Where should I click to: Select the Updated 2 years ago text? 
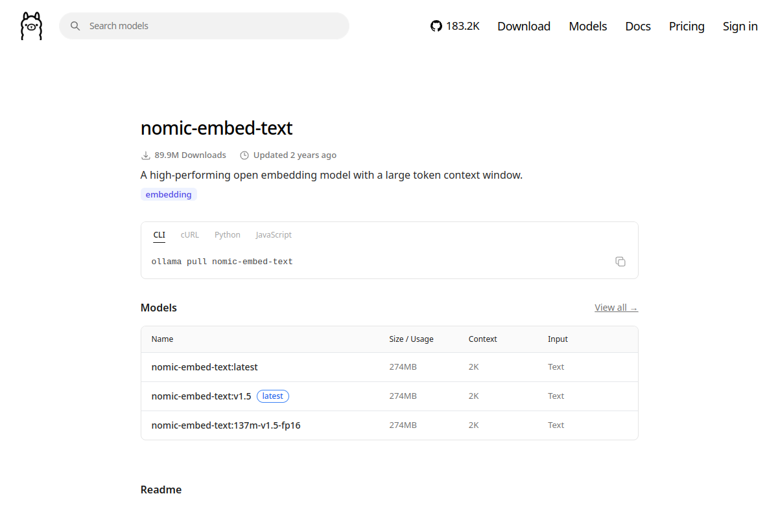(295, 155)
